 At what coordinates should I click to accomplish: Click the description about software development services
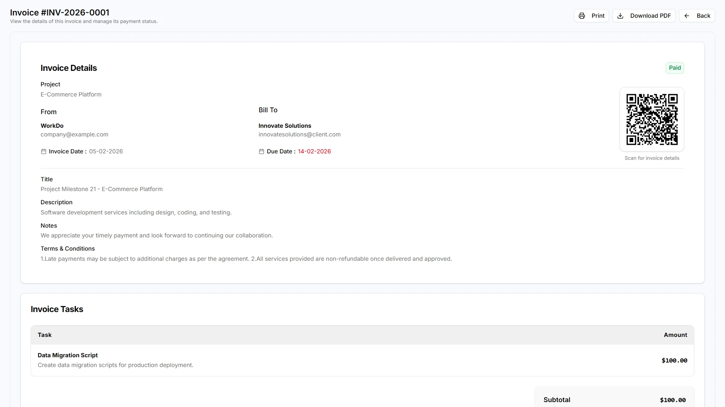(136, 213)
